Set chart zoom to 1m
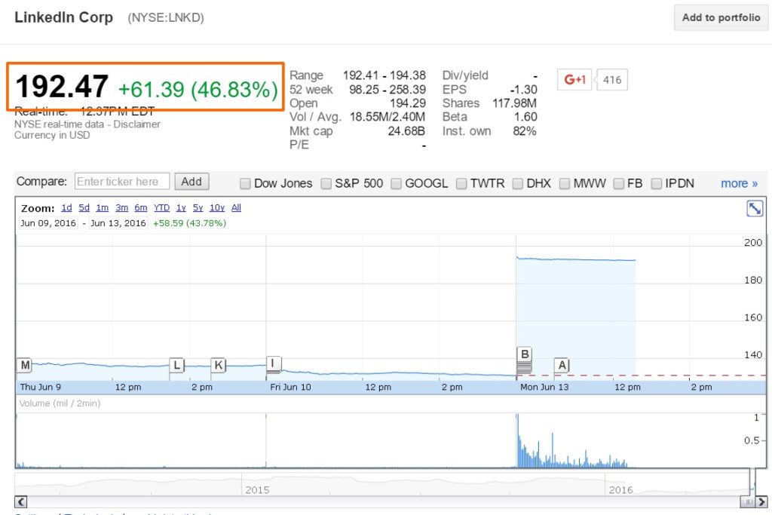772x515 pixels. (102, 208)
